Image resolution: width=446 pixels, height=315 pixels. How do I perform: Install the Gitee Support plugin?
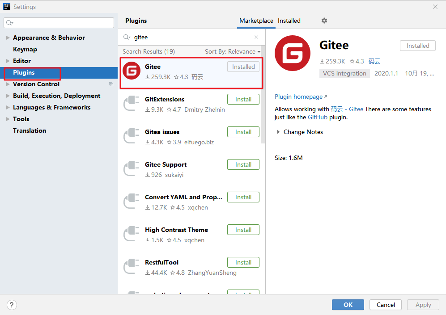click(243, 165)
